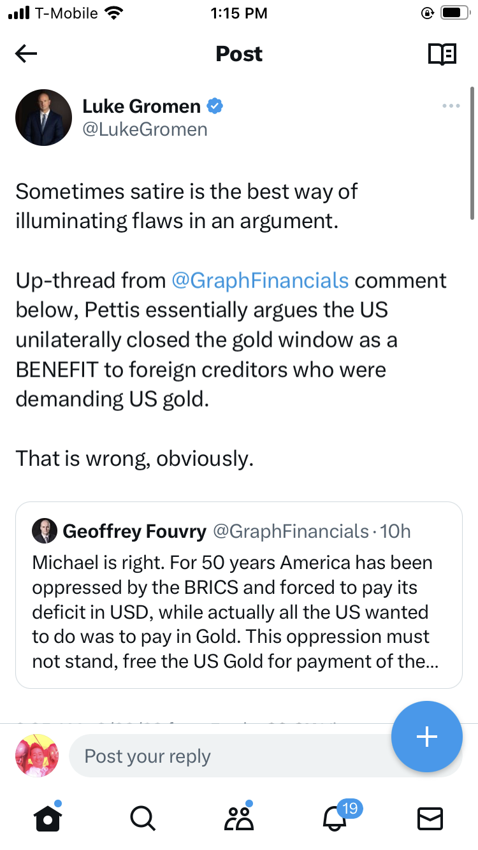Go to the Home tab
The image size is (478, 850).
click(47, 818)
